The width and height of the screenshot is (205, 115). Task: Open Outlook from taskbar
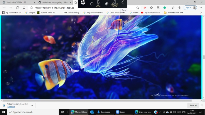click(x=92, y=112)
